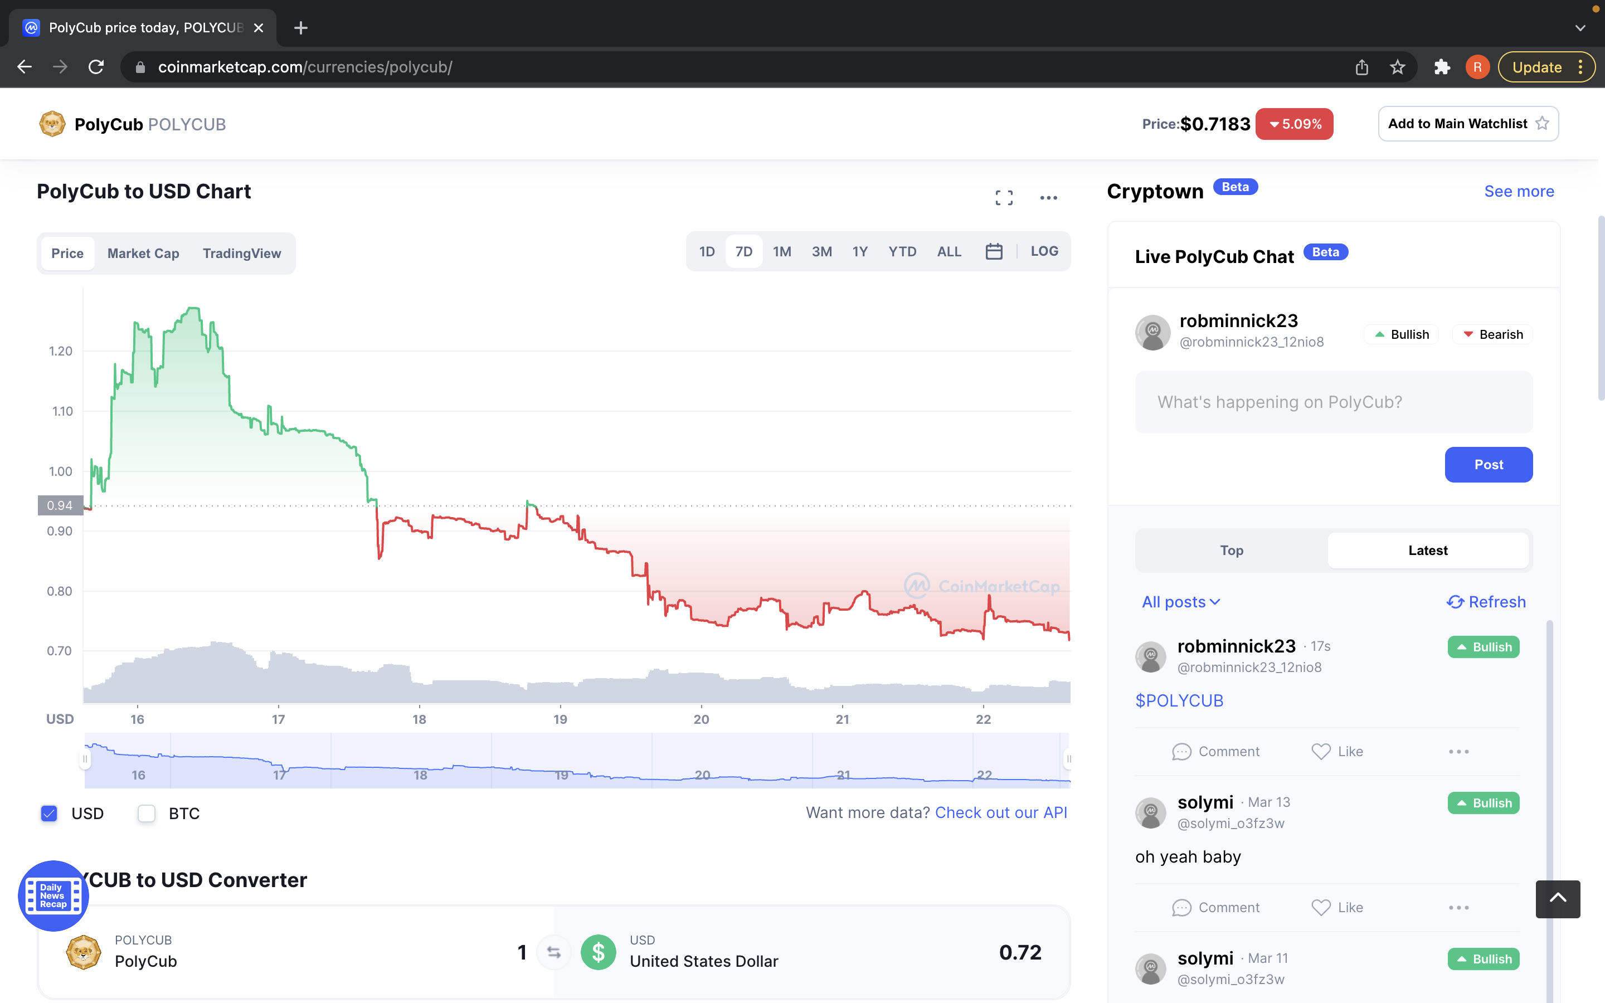The width and height of the screenshot is (1605, 1003).
Task: Switch to TradingView chart tab
Action: click(242, 254)
